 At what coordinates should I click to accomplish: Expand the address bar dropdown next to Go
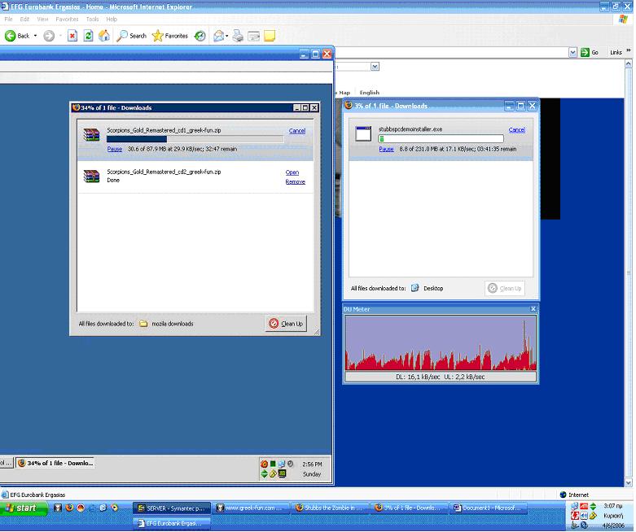pyautogui.click(x=572, y=52)
